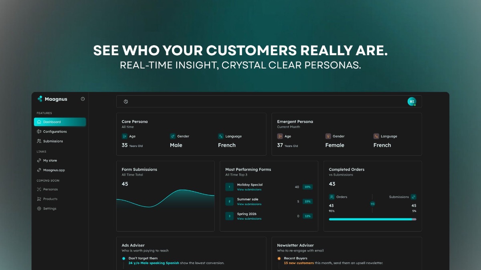Click the Age calendar icon in Core Persona
Image resolution: width=481 pixels, height=270 pixels.
(125, 136)
